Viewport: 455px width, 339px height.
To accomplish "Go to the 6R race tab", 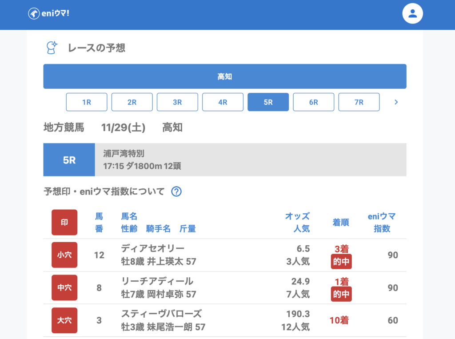I will (313, 102).
